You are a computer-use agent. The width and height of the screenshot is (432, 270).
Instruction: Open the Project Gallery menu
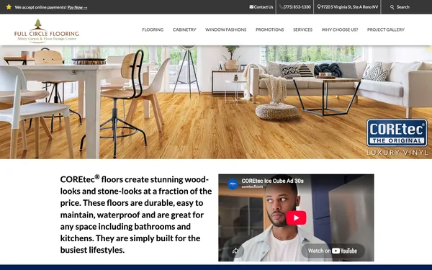386,30
